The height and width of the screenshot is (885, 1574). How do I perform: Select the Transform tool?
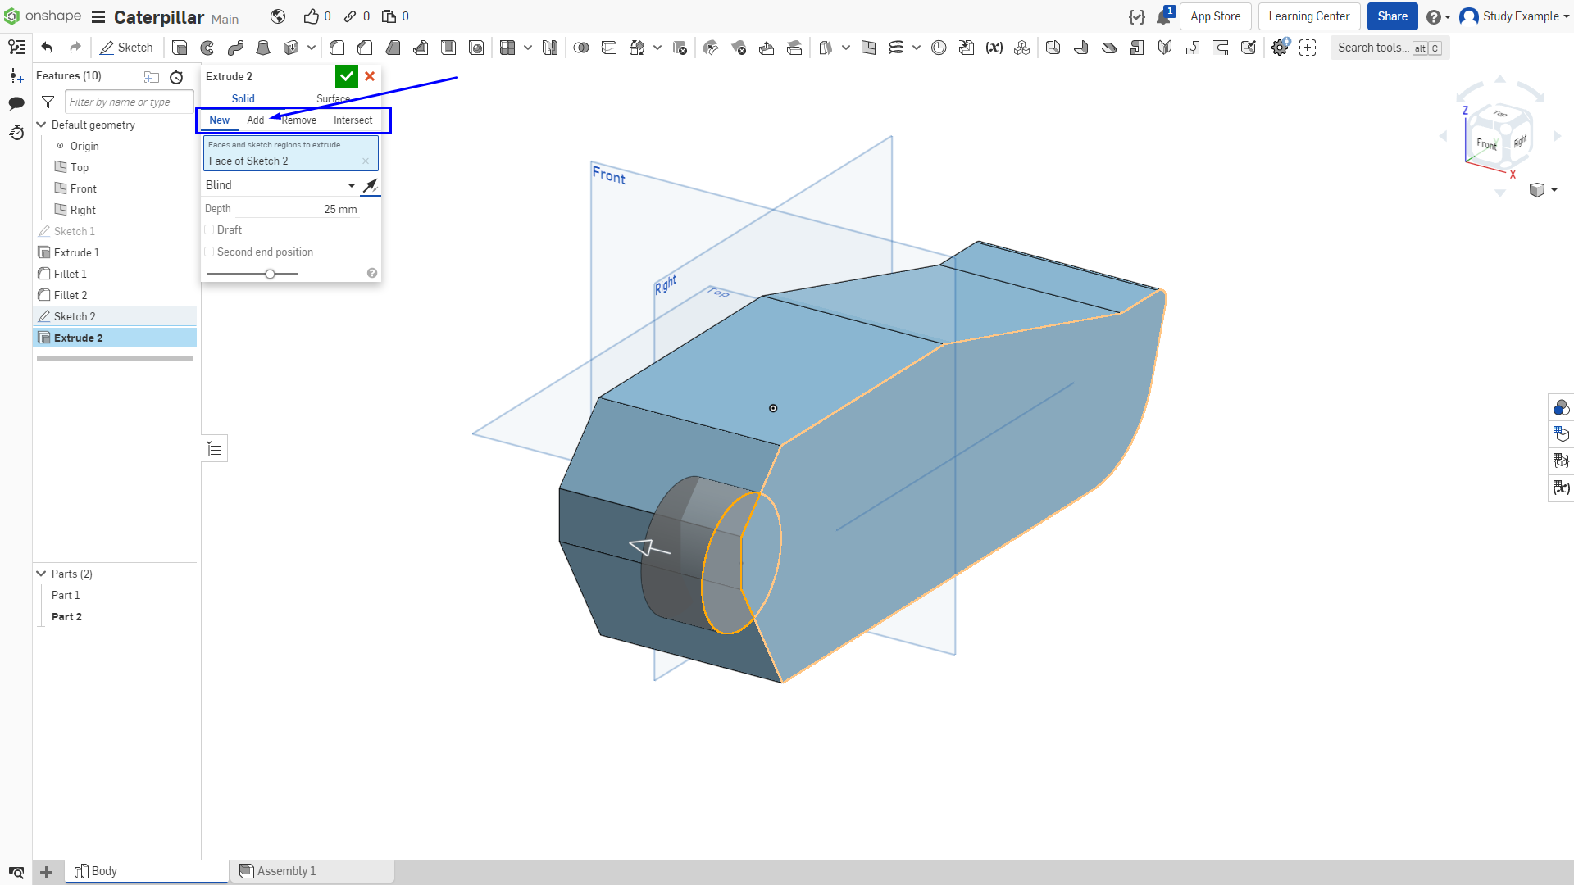[x=637, y=48]
